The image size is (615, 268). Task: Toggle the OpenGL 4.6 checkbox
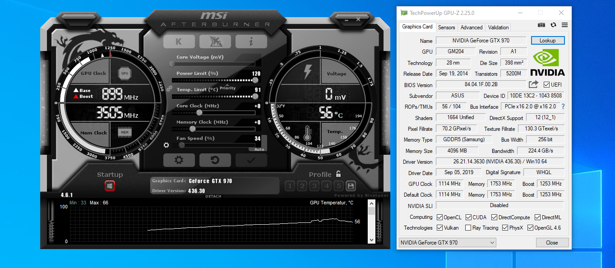[531, 228]
